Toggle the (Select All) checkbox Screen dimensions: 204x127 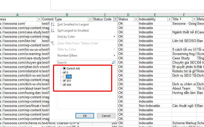65,68
